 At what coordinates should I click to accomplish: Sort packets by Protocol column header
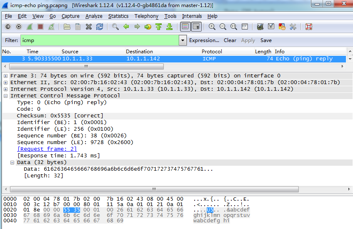tap(228, 52)
